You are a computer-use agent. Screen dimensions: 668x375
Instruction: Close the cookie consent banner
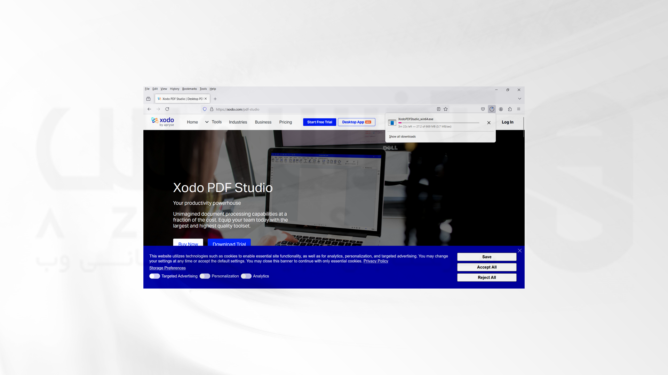[x=520, y=251]
